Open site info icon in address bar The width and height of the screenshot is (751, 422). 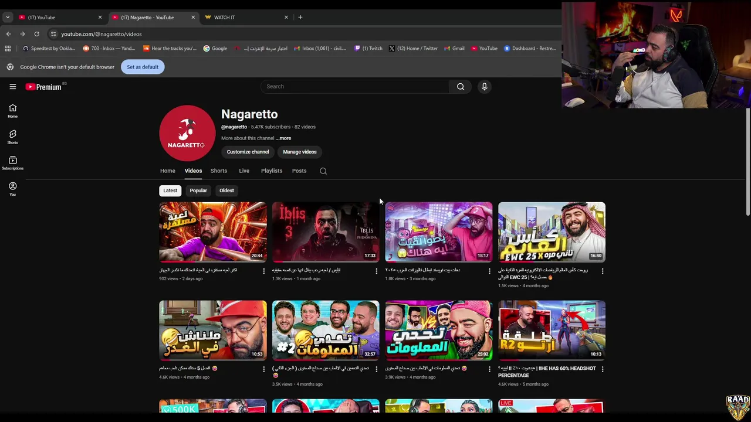click(53, 34)
